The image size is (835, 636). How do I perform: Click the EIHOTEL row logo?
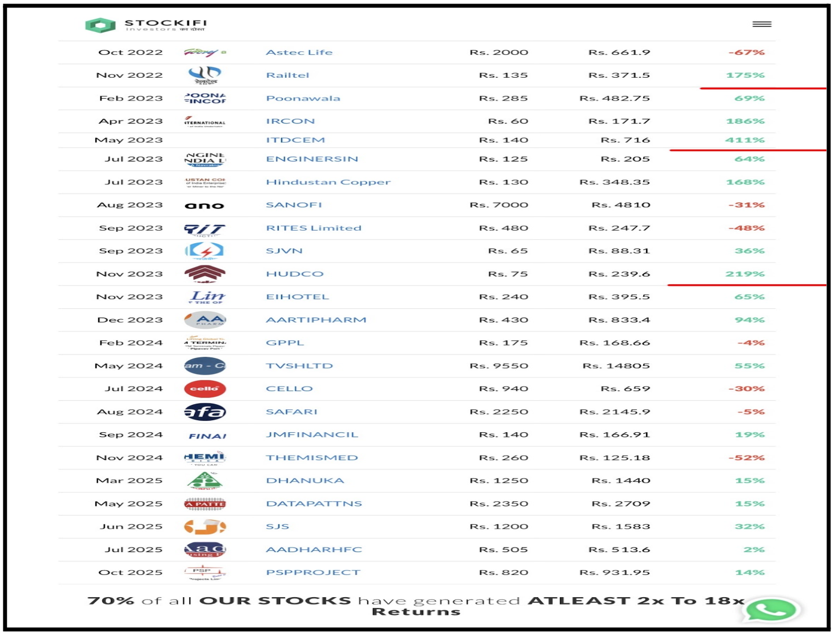click(207, 297)
